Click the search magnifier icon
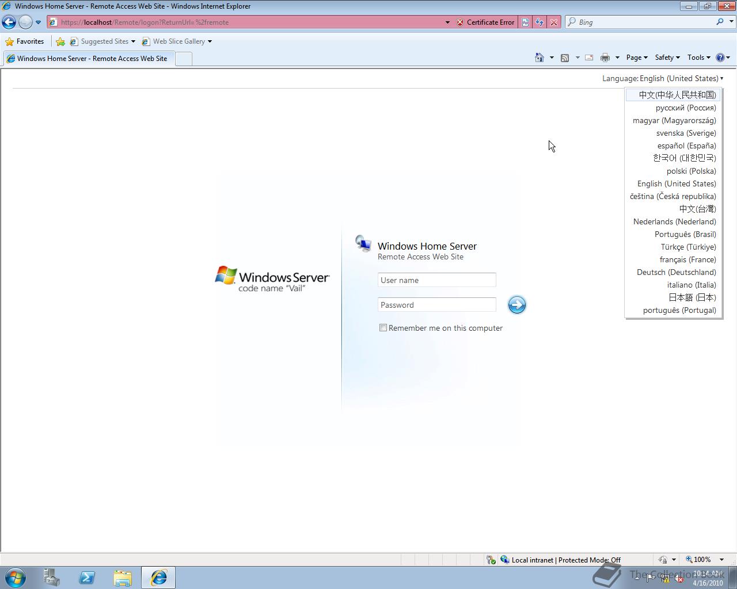The height and width of the screenshot is (589, 737). tap(720, 22)
